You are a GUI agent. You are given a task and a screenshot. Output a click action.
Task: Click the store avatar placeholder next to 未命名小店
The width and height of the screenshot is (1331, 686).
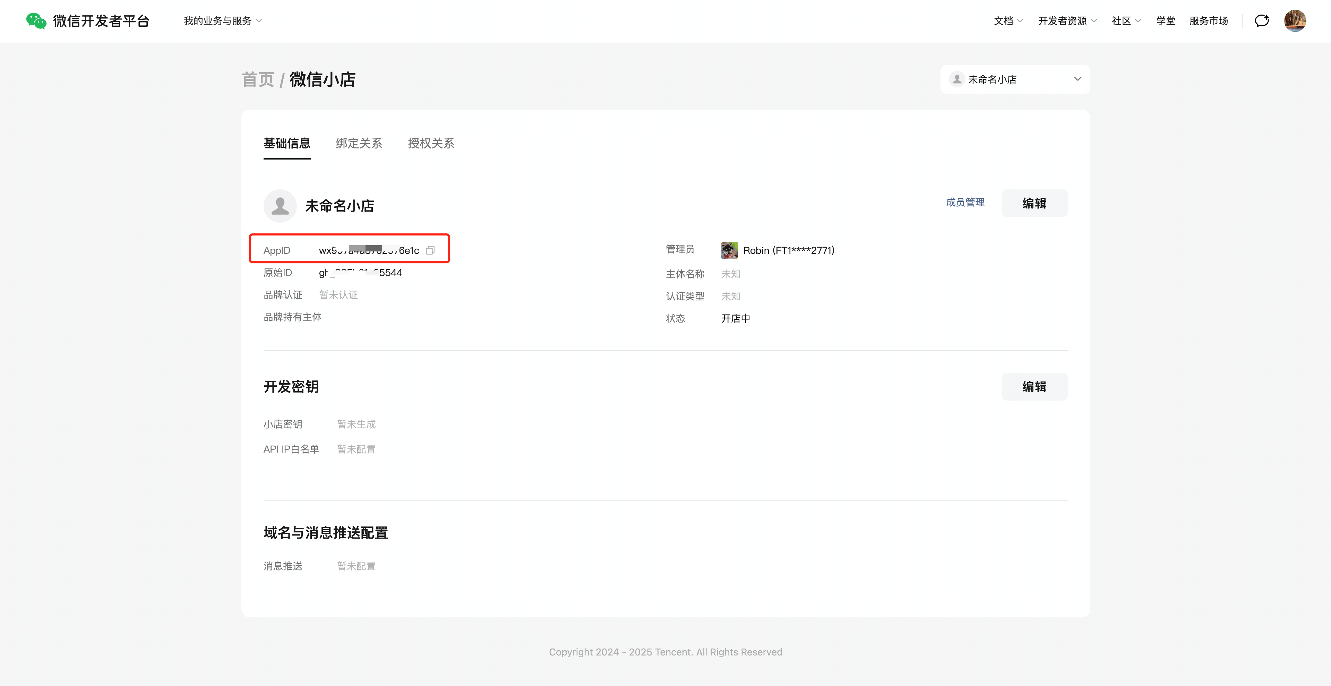[280, 205]
